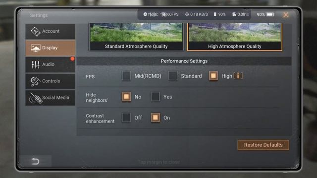Select No for Hide neighbors'
This screenshot has height=178, width=317.
click(126, 97)
